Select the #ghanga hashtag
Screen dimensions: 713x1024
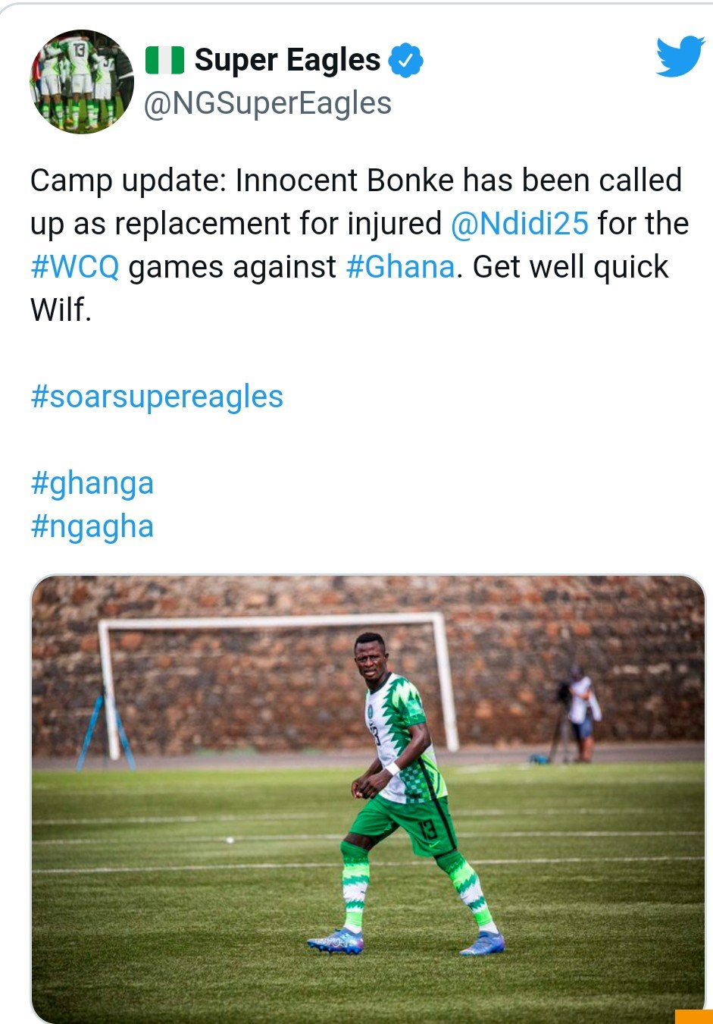coord(92,483)
